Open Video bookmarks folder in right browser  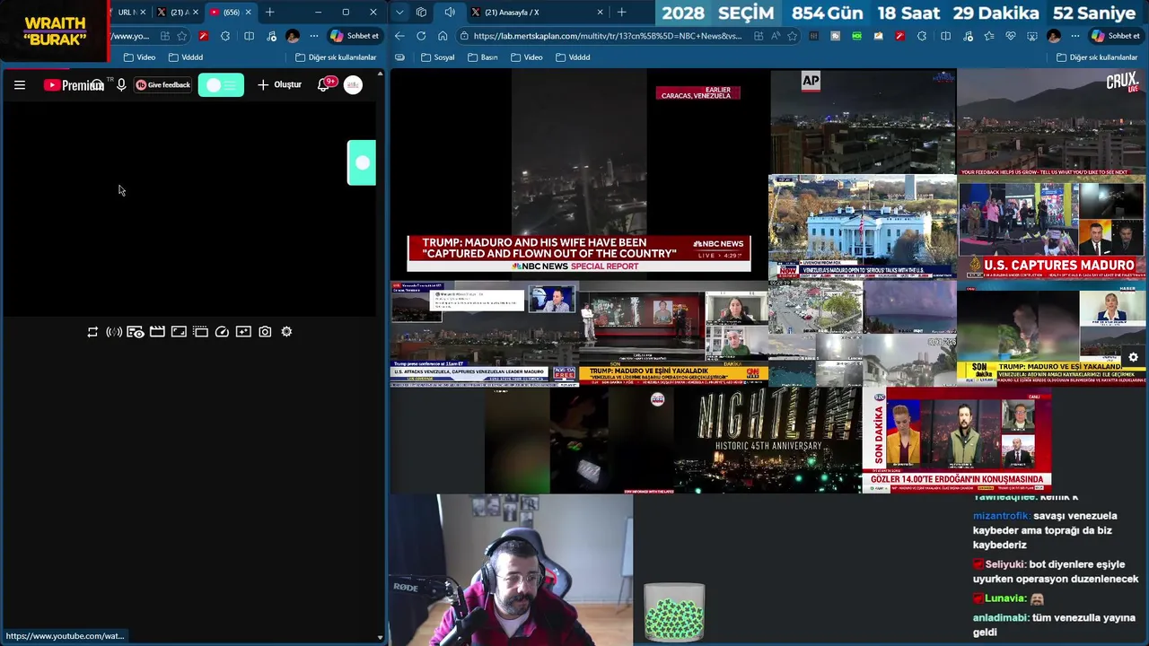tap(526, 57)
